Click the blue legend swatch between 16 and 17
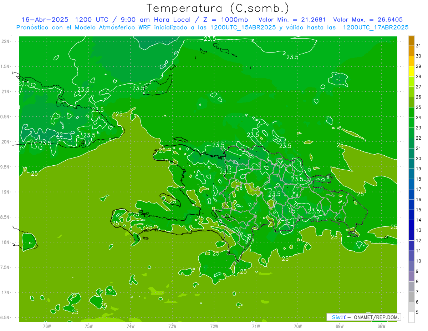This screenshot has height=331, width=428. tap(411, 195)
